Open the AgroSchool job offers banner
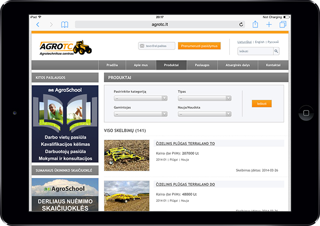Screen dimensions: 320x226 coord(65,124)
